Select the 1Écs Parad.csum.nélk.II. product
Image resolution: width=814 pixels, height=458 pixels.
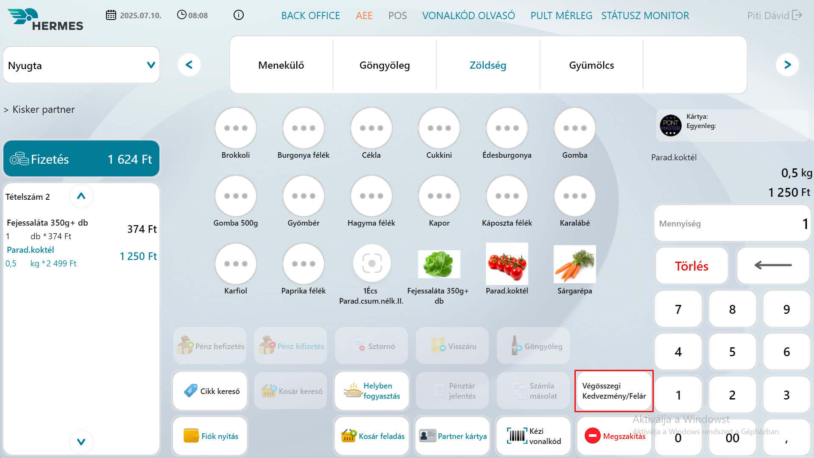(x=371, y=264)
